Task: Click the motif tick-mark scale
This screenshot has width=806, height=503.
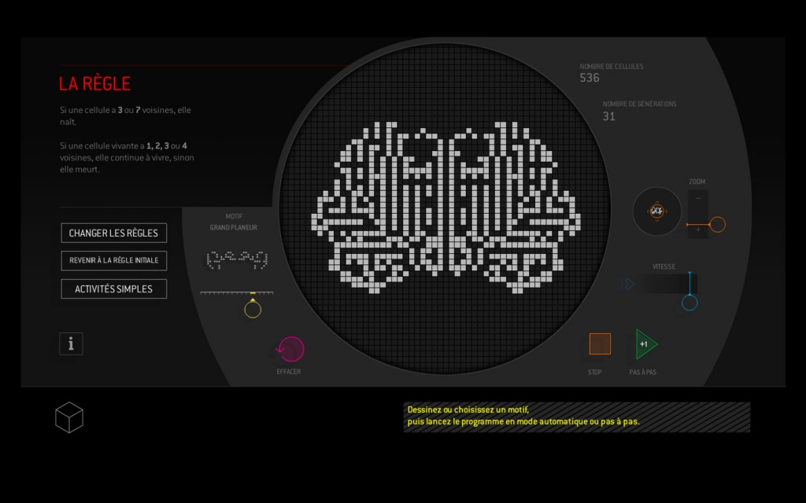Action: click(x=237, y=293)
